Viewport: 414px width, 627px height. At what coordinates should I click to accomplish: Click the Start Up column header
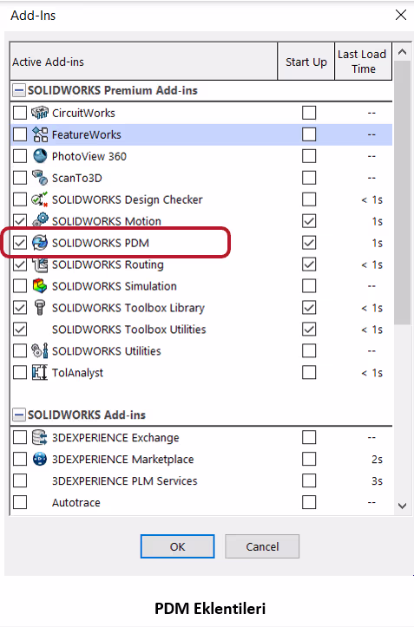click(306, 62)
